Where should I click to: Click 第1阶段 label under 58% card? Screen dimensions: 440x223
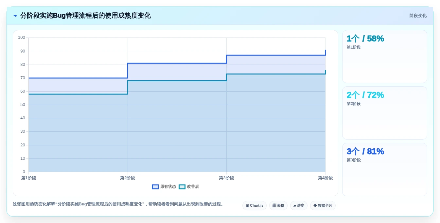coord(354,48)
